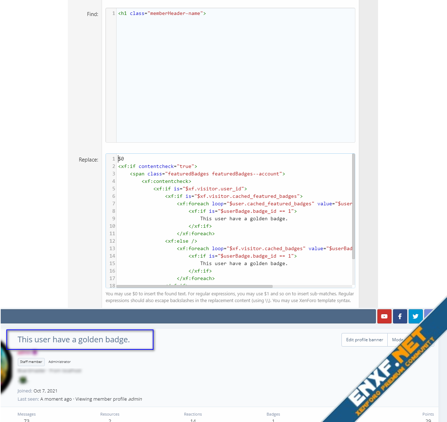Click Edit profile banner button
Image resolution: width=447 pixels, height=422 pixels.
point(364,340)
